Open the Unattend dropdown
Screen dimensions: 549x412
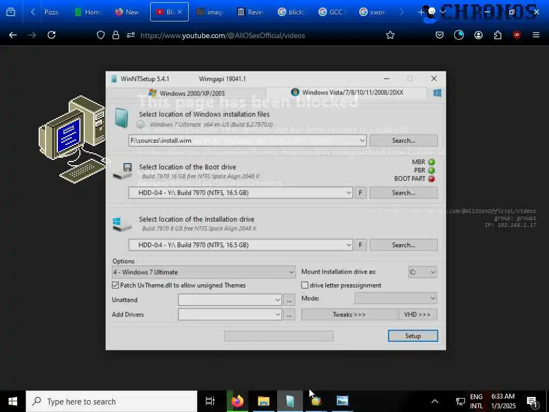coord(230,300)
